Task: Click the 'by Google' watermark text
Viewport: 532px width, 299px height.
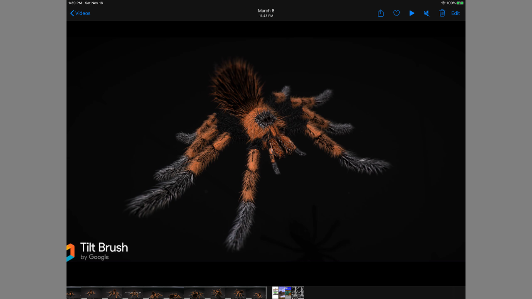Action: [x=94, y=257]
